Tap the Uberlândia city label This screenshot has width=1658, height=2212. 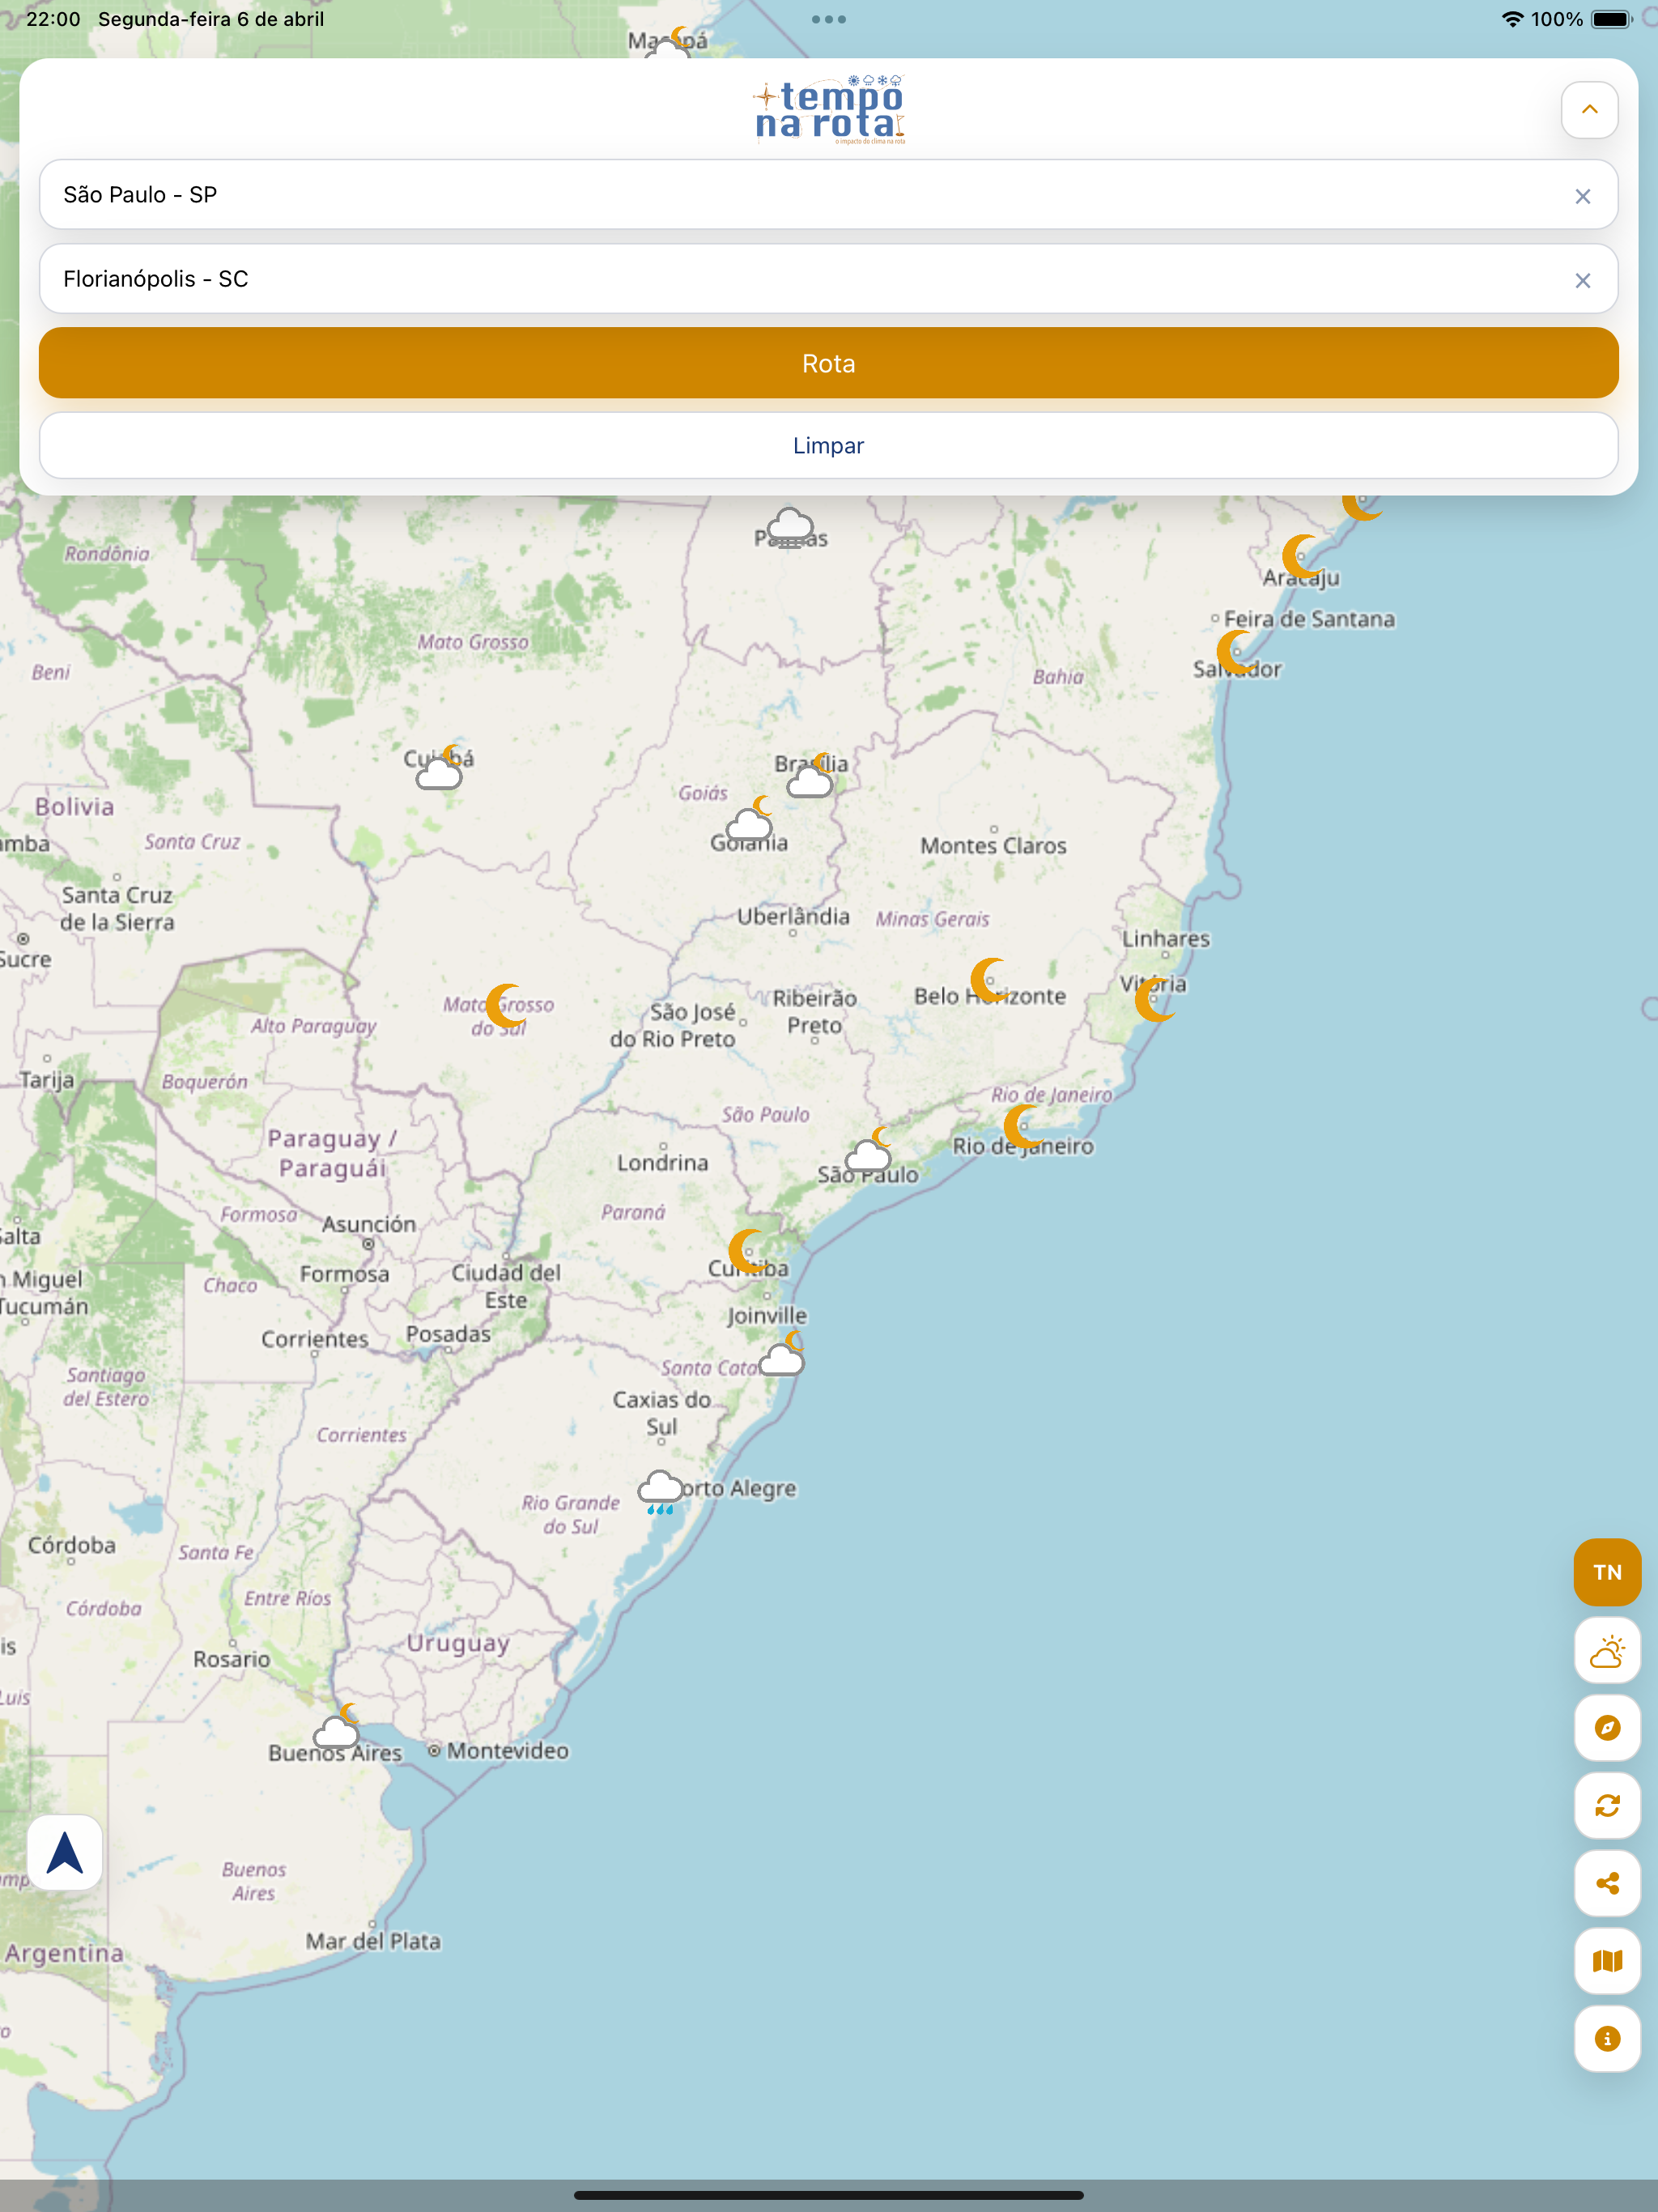pos(793,916)
